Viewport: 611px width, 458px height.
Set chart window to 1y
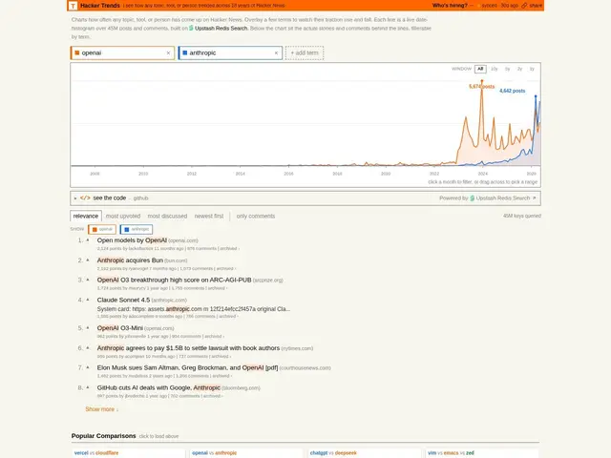pos(532,69)
